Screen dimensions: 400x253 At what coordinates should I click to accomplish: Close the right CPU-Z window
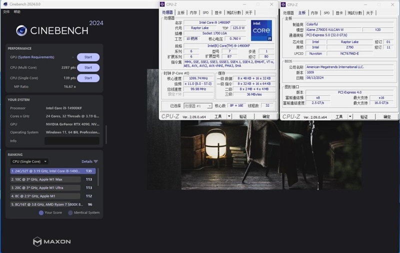pyautogui.click(x=392, y=5)
